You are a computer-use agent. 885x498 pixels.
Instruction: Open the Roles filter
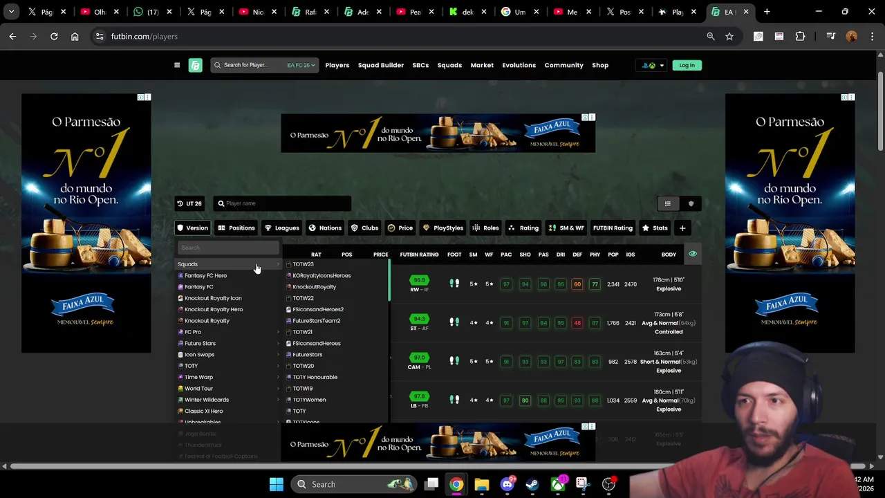(485, 228)
